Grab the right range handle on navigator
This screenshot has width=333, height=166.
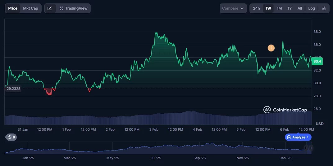pyautogui.click(x=311, y=148)
